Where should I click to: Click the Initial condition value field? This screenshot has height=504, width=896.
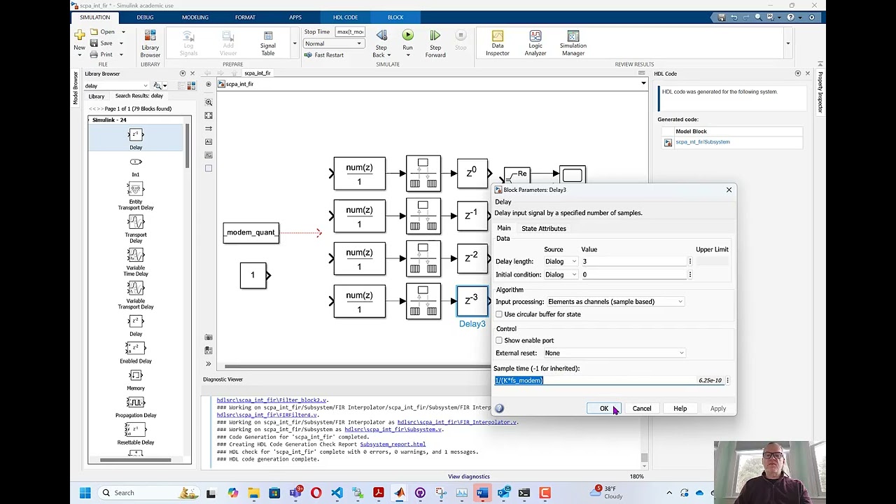634,274
